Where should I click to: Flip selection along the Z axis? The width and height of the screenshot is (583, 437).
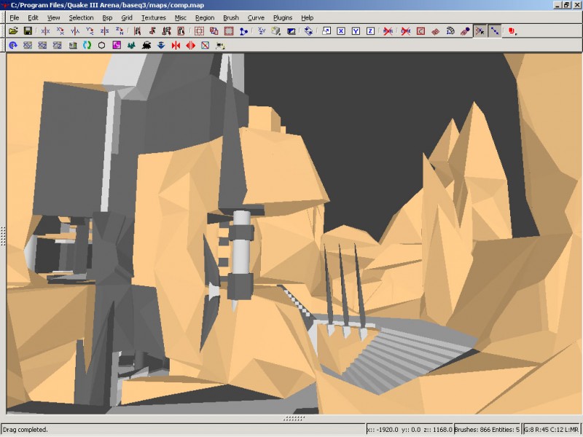point(104,31)
